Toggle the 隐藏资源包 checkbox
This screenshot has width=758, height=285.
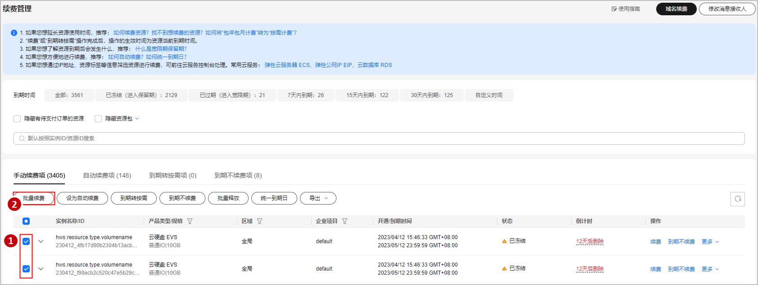point(98,119)
